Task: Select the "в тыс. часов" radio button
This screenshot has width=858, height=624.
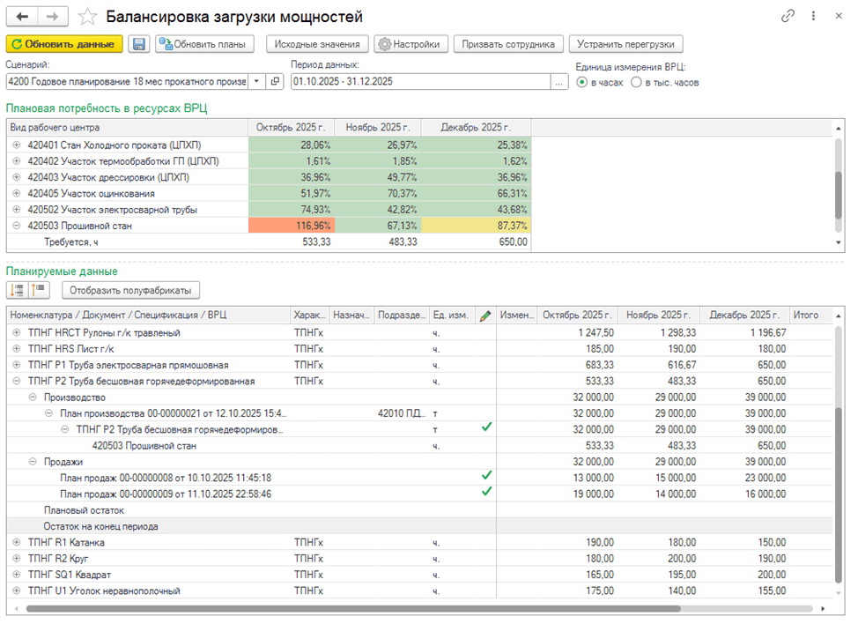Action: pos(636,82)
